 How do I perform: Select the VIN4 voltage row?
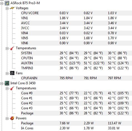tap(76, 33)
